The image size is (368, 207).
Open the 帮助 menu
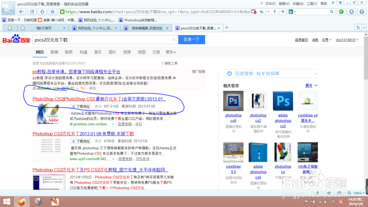click(323, 4)
